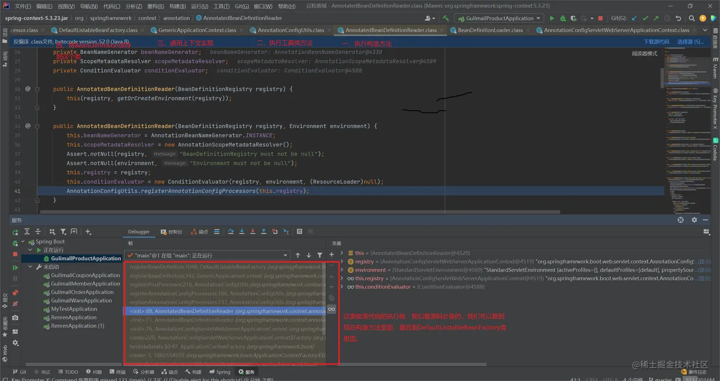Toggle 阅读器模式 reader mode
The width and height of the screenshot is (720, 381).
[644, 54]
